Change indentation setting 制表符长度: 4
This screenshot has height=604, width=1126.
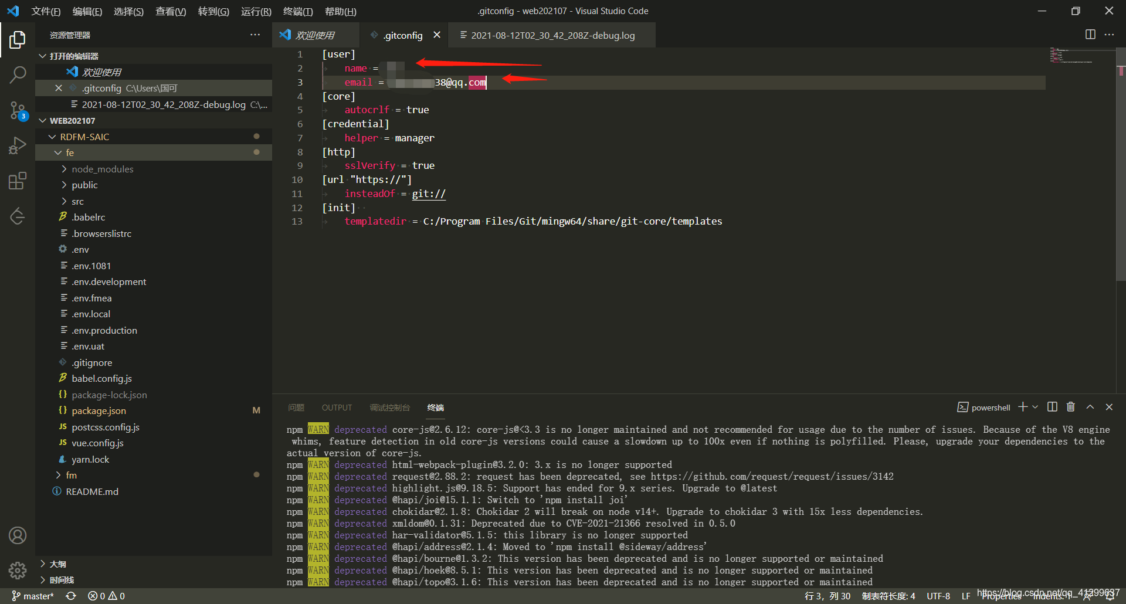point(888,596)
